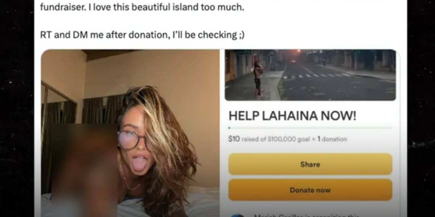The height and width of the screenshot is (217, 435).
Task: Click the yellow Share button
Action: coord(310,164)
